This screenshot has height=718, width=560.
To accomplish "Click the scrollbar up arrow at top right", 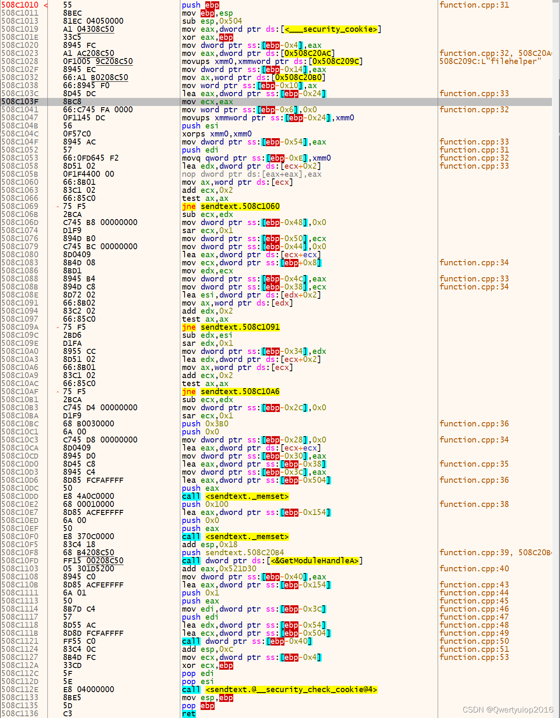I will pos(556,3).
